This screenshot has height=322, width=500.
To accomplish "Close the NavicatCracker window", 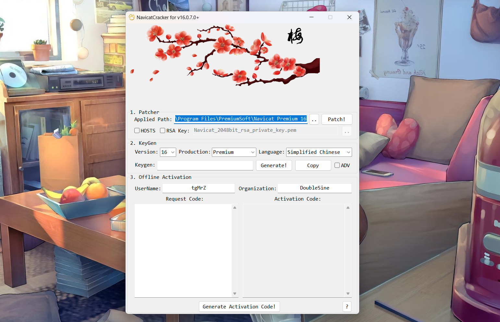I will (349, 17).
